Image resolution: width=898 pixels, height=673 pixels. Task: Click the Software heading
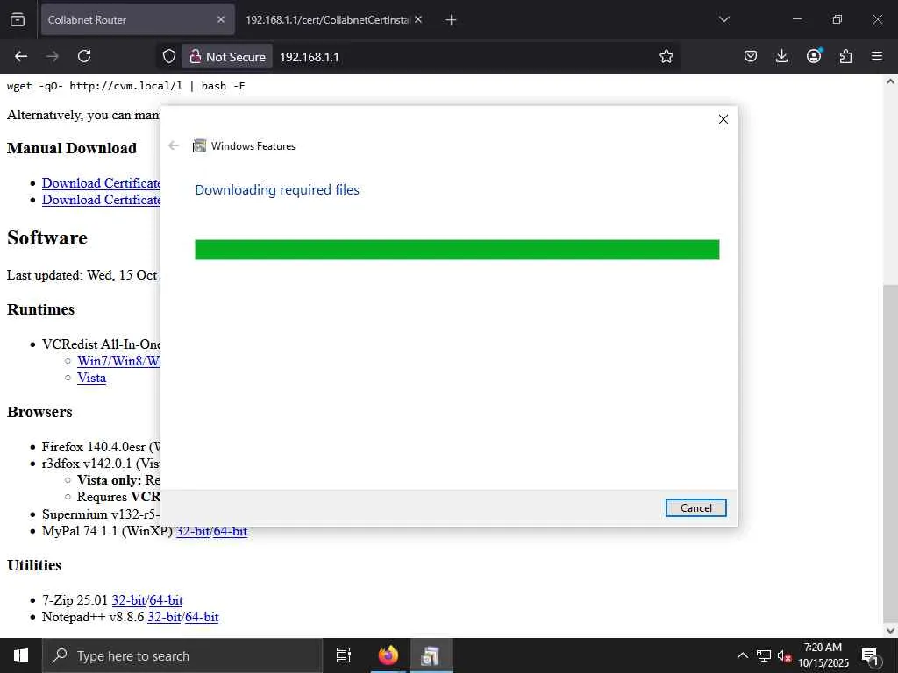point(47,237)
